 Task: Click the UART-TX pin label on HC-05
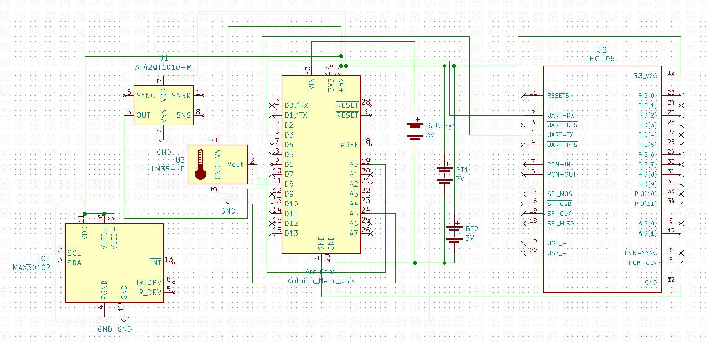click(x=560, y=135)
